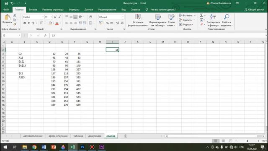Decrease decimal places
This screenshot has width=268, height=151.
pyautogui.click(x=122, y=23)
